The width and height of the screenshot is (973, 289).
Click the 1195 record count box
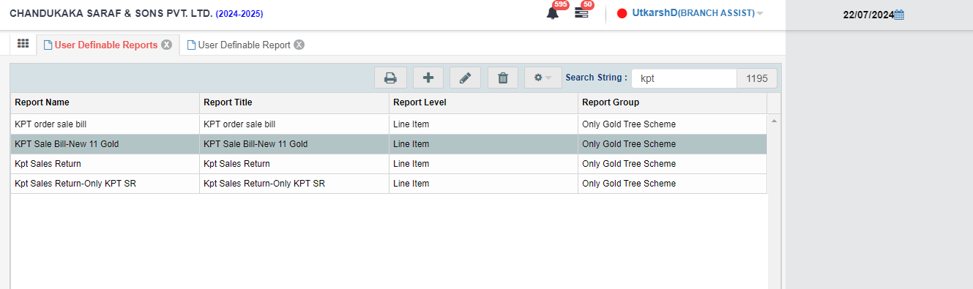point(756,78)
